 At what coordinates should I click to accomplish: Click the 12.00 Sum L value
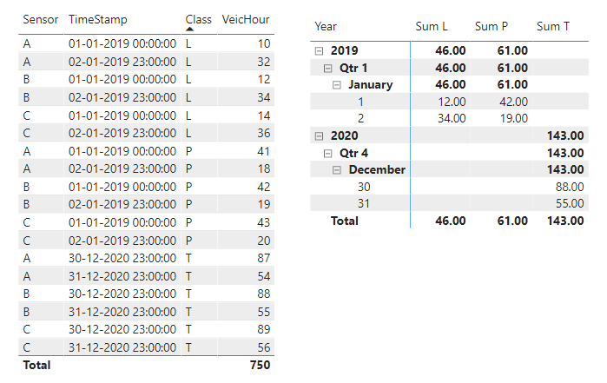tap(452, 102)
